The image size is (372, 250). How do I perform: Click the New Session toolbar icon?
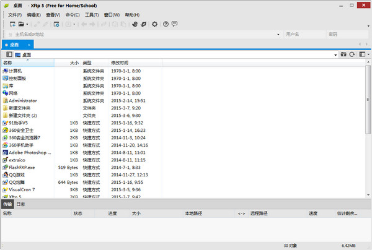12,24
